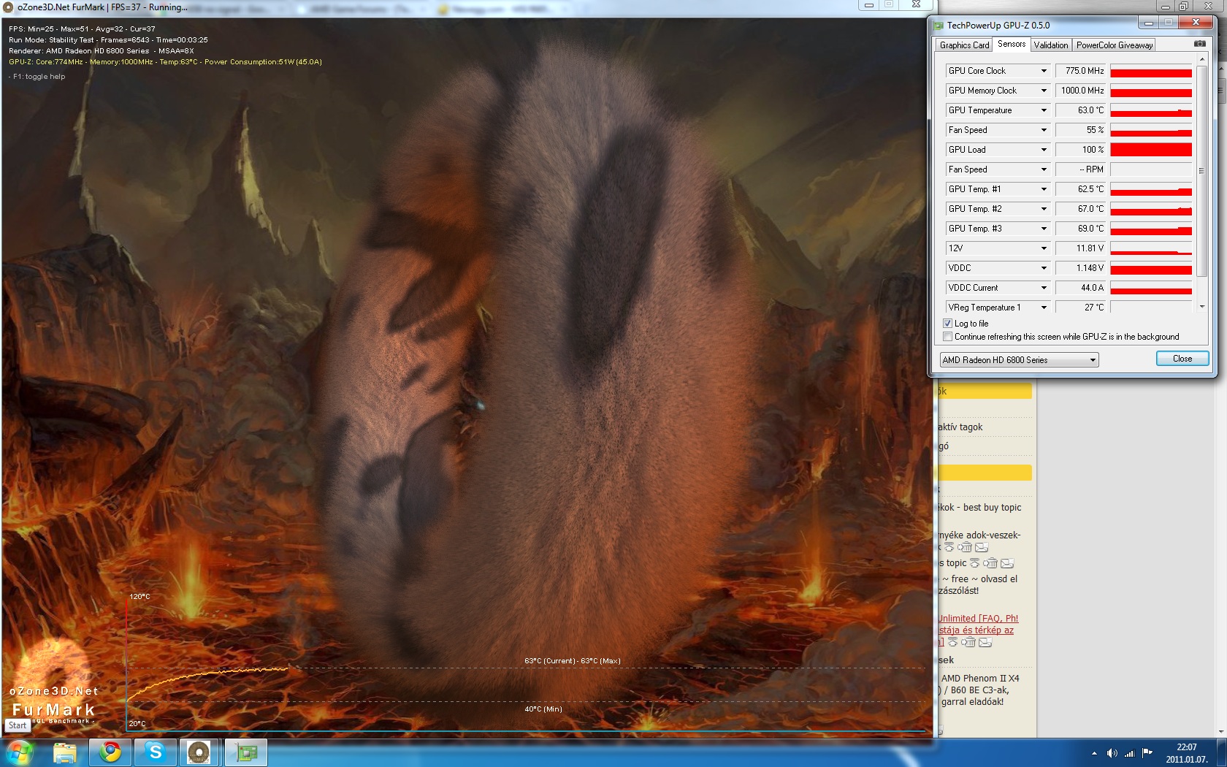Show hidden tray icons arrow
Viewport: 1227px width, 767px height.
[x=1094, y=753]
